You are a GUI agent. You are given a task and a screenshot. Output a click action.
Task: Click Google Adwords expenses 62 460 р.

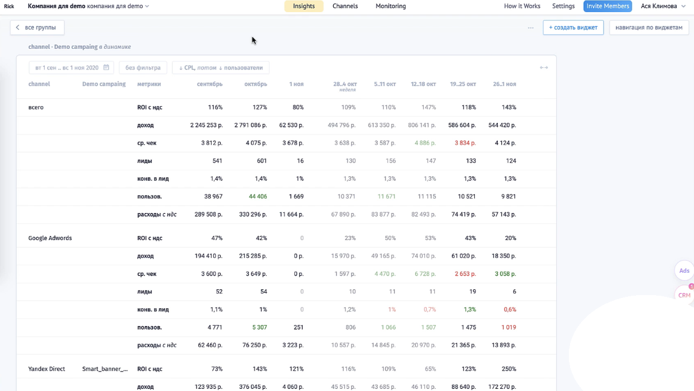pyautogui.click(x=210, y=345)
